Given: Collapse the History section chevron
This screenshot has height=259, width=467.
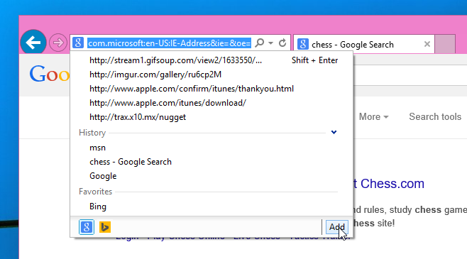Looking at the screenshot, I should [334, 132].
